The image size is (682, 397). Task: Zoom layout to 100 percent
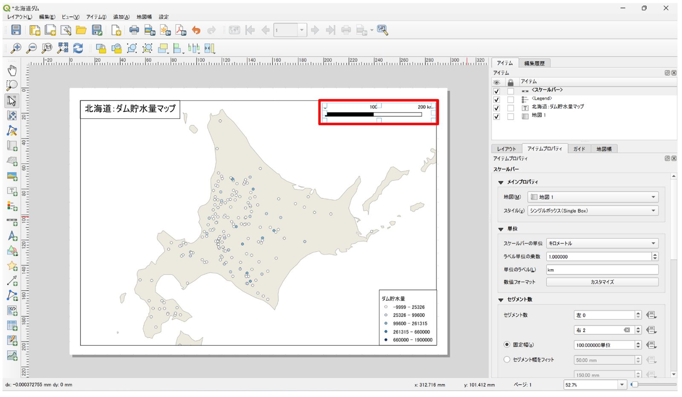coord(47,48)
